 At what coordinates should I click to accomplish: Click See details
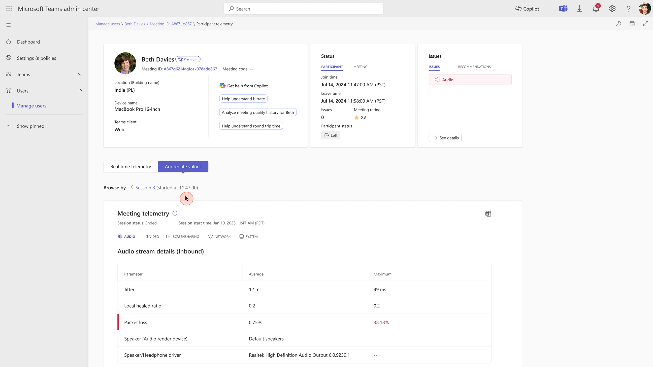(445, 138)
